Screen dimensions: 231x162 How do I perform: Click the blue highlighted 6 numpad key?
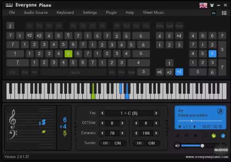tap(212, 53)
